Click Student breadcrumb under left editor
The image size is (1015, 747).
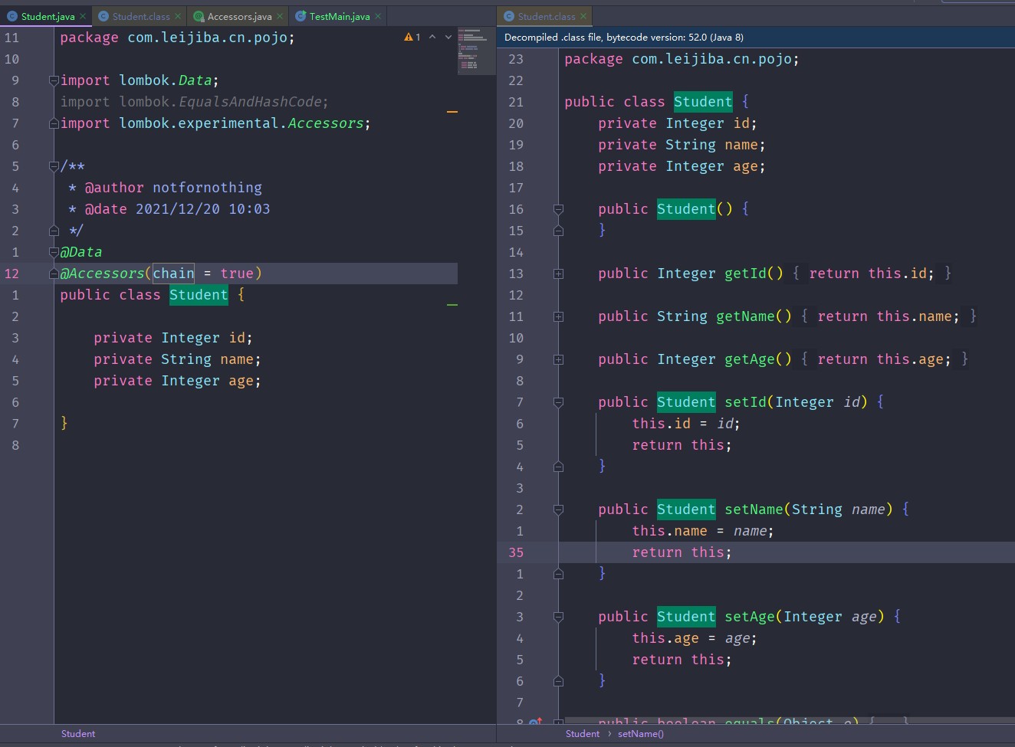click(x=78, y=734)
